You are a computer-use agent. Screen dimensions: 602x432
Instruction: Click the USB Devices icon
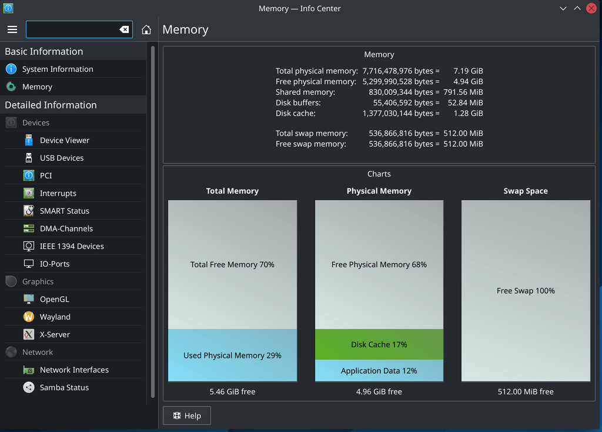click(29, 158)
